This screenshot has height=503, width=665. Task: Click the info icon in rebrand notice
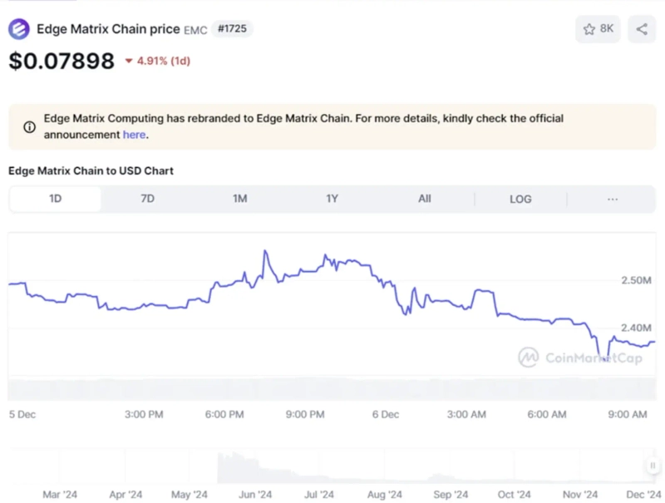click(x=29, y=127)
